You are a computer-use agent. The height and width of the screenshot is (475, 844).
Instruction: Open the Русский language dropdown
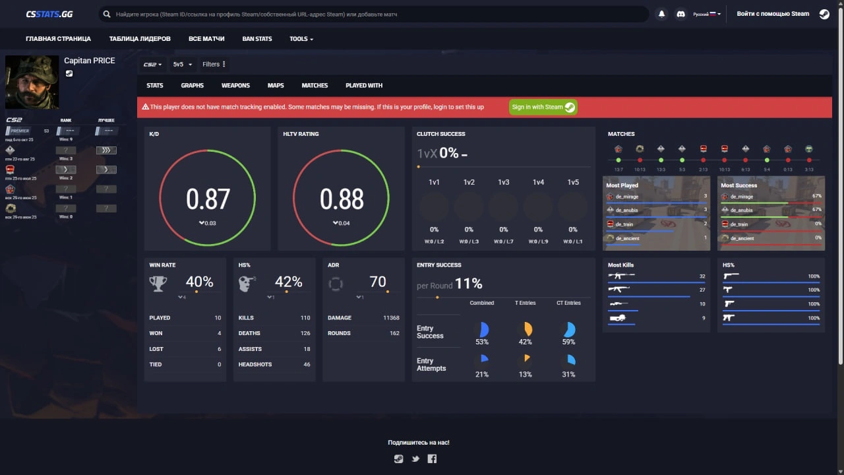[707, 14]
